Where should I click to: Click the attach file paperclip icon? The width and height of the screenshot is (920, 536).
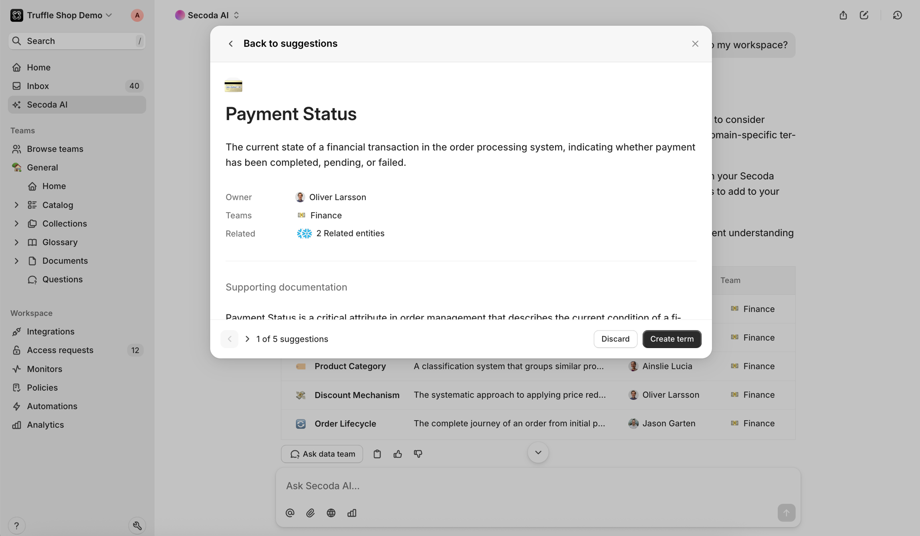click(x=310, y=513)
